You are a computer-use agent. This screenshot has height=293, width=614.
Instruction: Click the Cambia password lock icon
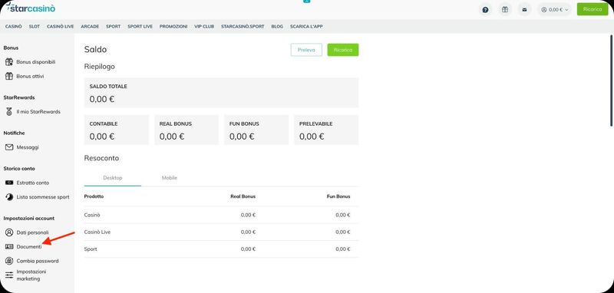[x=9, y=261]
